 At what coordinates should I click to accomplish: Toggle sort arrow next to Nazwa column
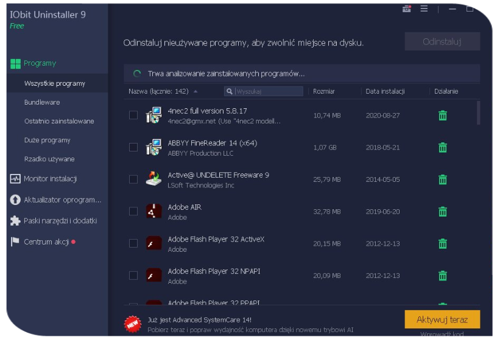click(196, 91)
